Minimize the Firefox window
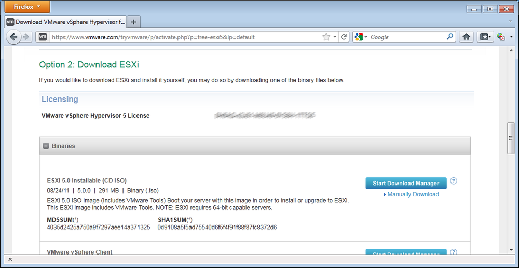 pos(474,9)
